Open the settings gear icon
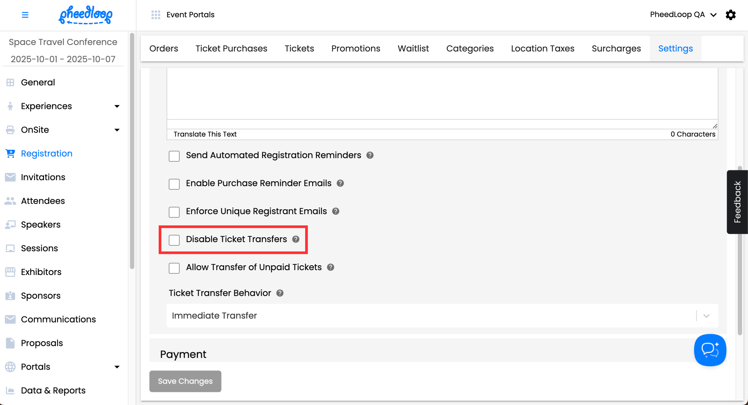 click(730, 15)
